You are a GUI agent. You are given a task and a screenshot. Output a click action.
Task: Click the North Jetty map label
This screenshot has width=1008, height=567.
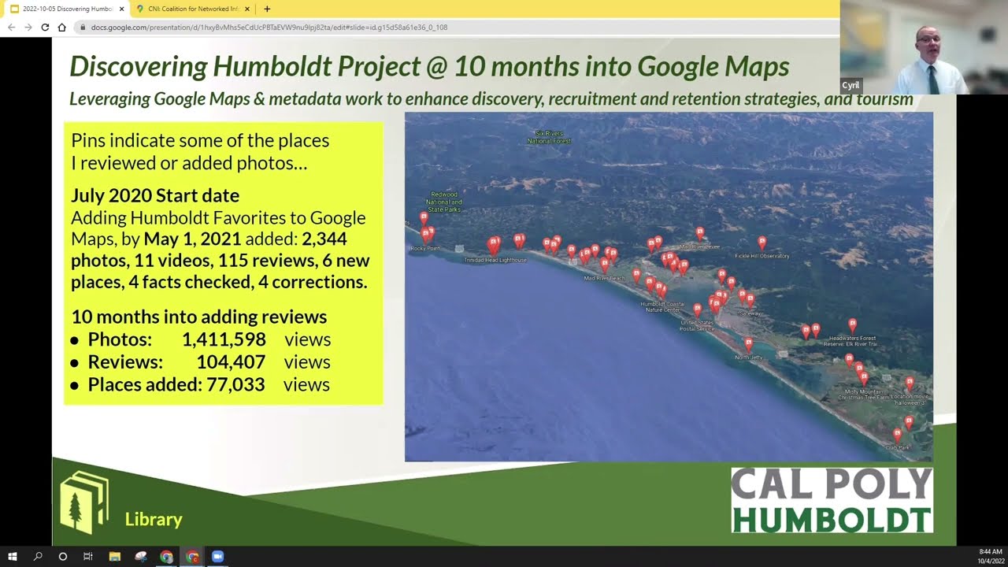748,358
